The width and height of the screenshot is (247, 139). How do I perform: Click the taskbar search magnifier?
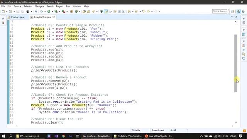pos(10,136)
